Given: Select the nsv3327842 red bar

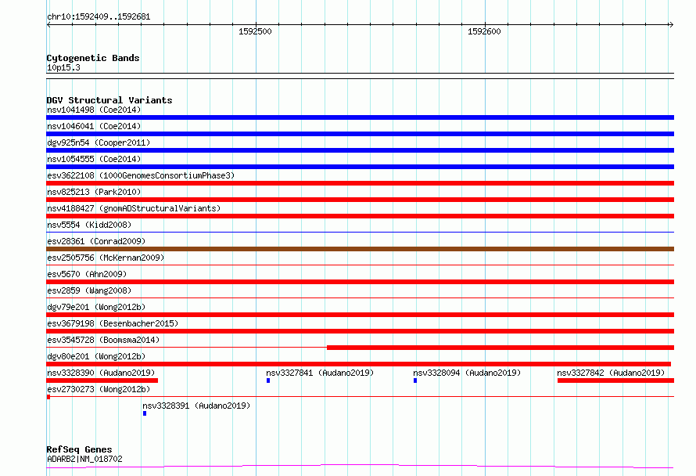Looking at the screenshot, I should point(615,380).
